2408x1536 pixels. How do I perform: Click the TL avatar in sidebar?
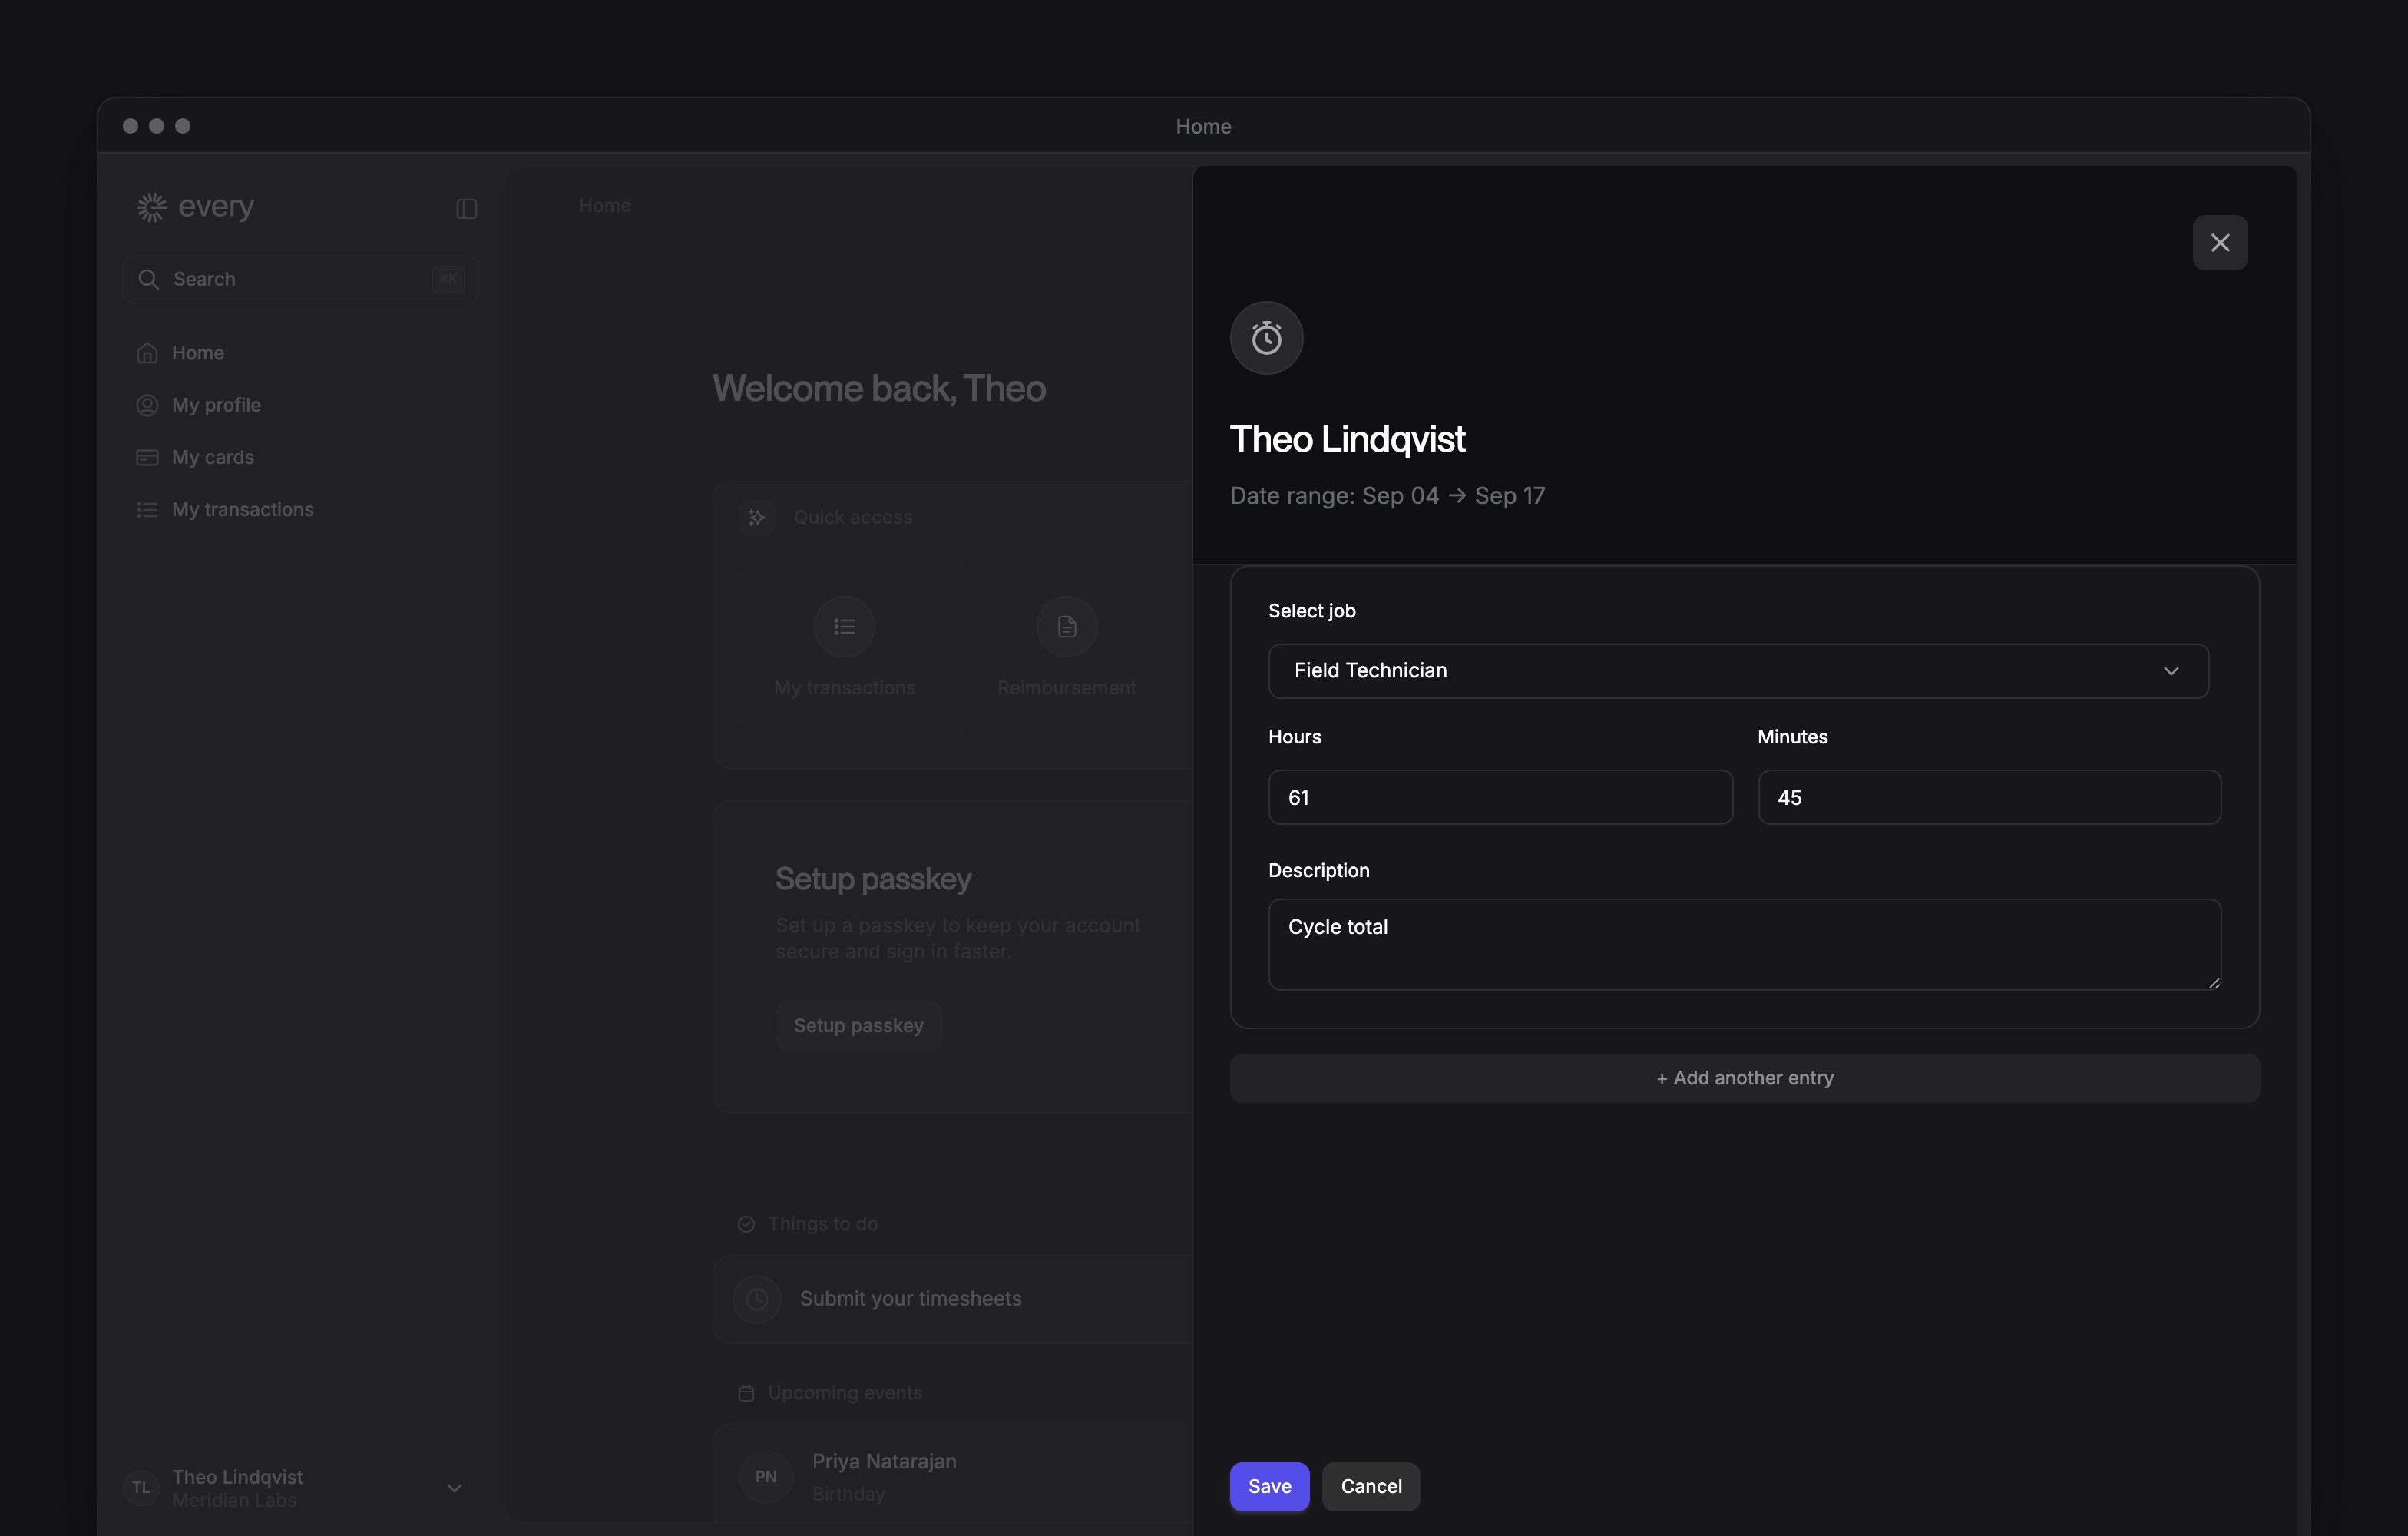point(141,1488)
